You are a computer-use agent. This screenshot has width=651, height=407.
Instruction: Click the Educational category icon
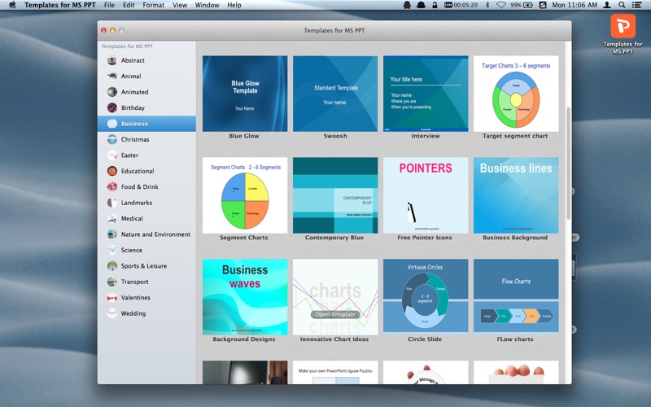112,171
